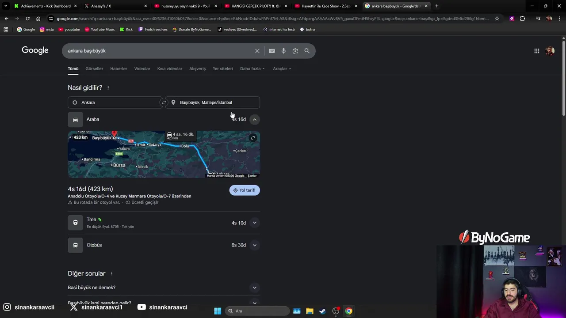Start a voice search with the microphone icon
The width and height of the screenshot is (566, 318).
tap(283, 51)
